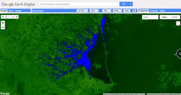Image resolution: width=181 pixels, height=95 pixels.
Task: Switch to the Docs tab
Action: [x=11, y=11]
